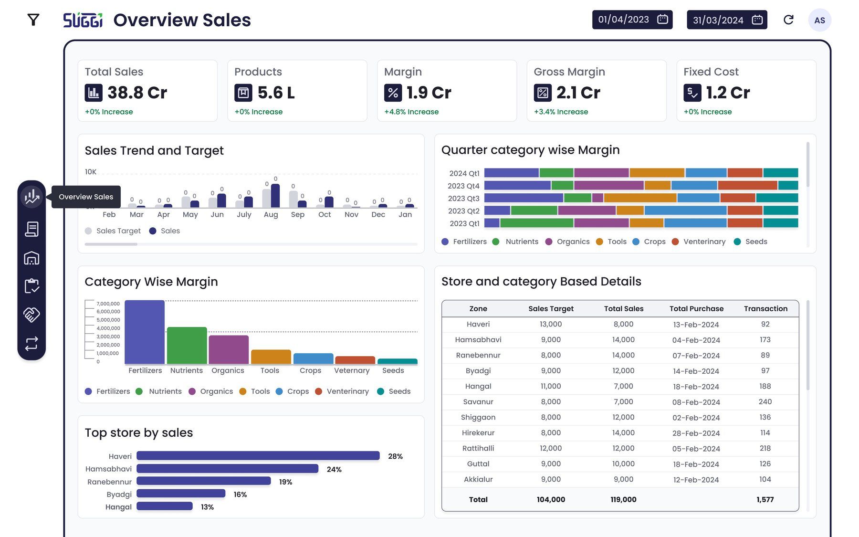Screen dimensions: 859x537
Task: Open calendar for start date 01/04/2023
Action: [662, 19]
